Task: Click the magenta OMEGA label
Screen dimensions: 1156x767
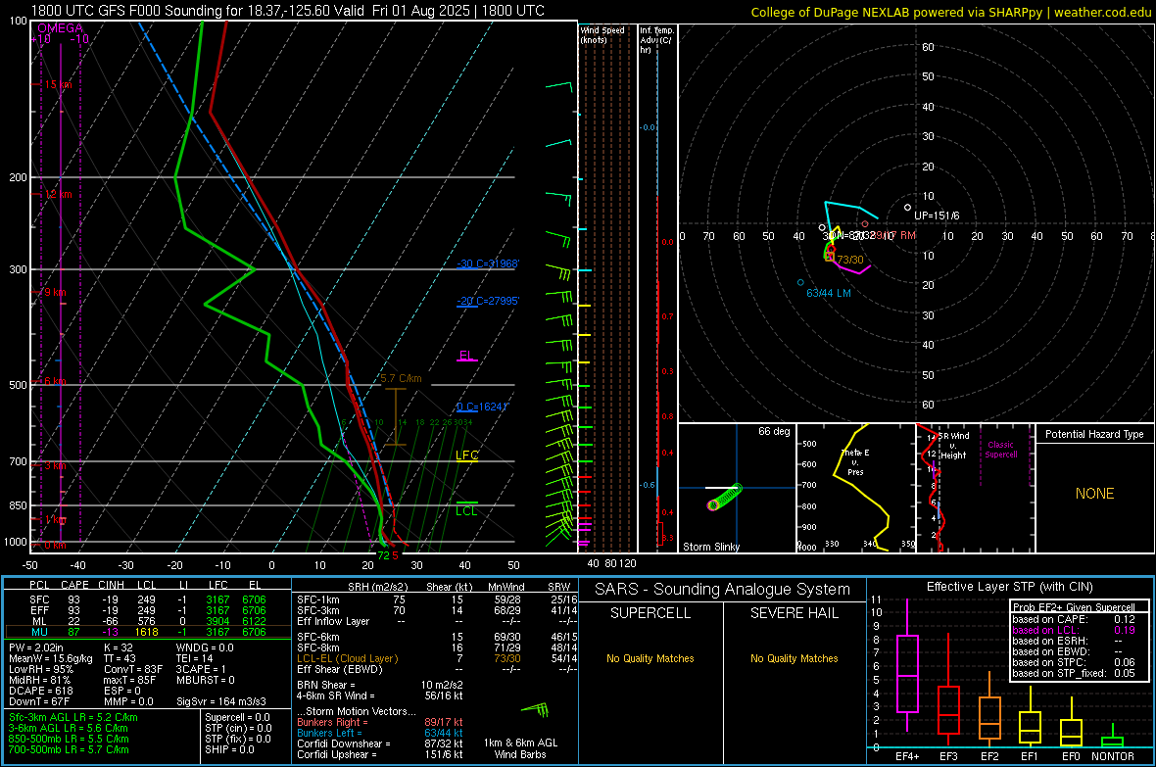Action: (61, 28)
